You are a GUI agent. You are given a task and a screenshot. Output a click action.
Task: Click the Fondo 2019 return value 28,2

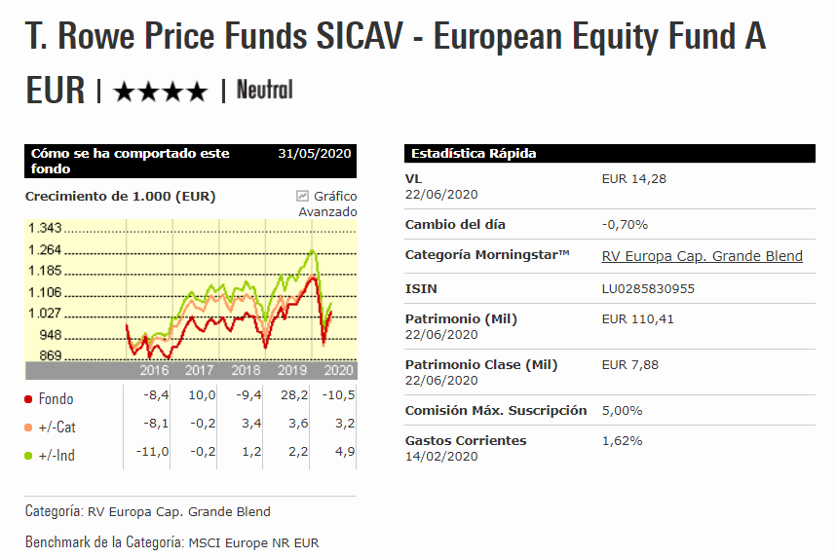(291, 397)
